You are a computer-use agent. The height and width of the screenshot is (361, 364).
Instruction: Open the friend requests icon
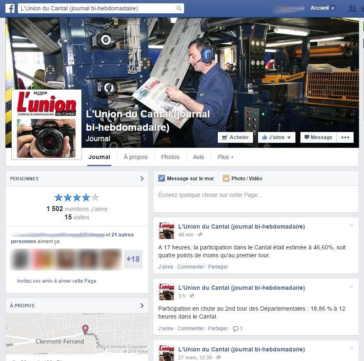click(x=352, y=9)
